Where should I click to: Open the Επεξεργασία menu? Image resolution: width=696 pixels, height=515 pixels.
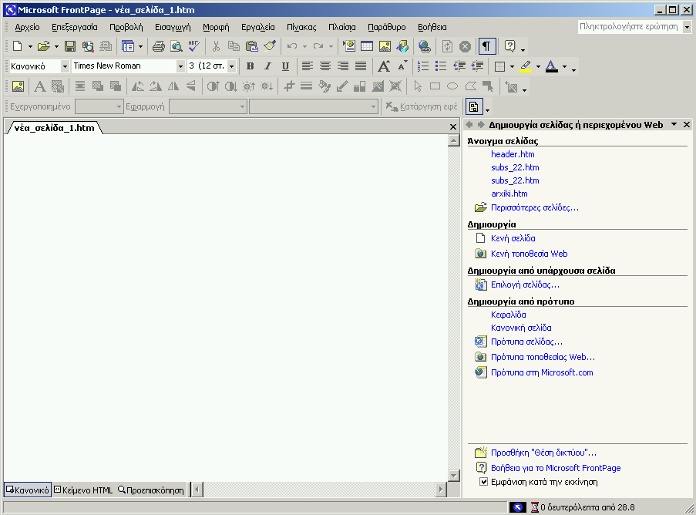point(75,27)
